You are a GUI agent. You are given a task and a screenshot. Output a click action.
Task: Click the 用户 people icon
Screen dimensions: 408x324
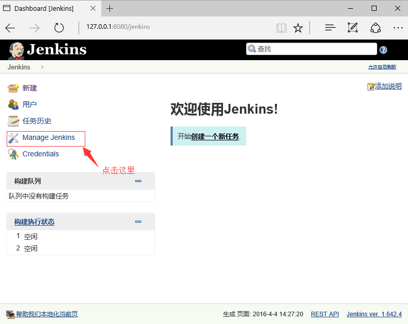click(x=13, y=104)
